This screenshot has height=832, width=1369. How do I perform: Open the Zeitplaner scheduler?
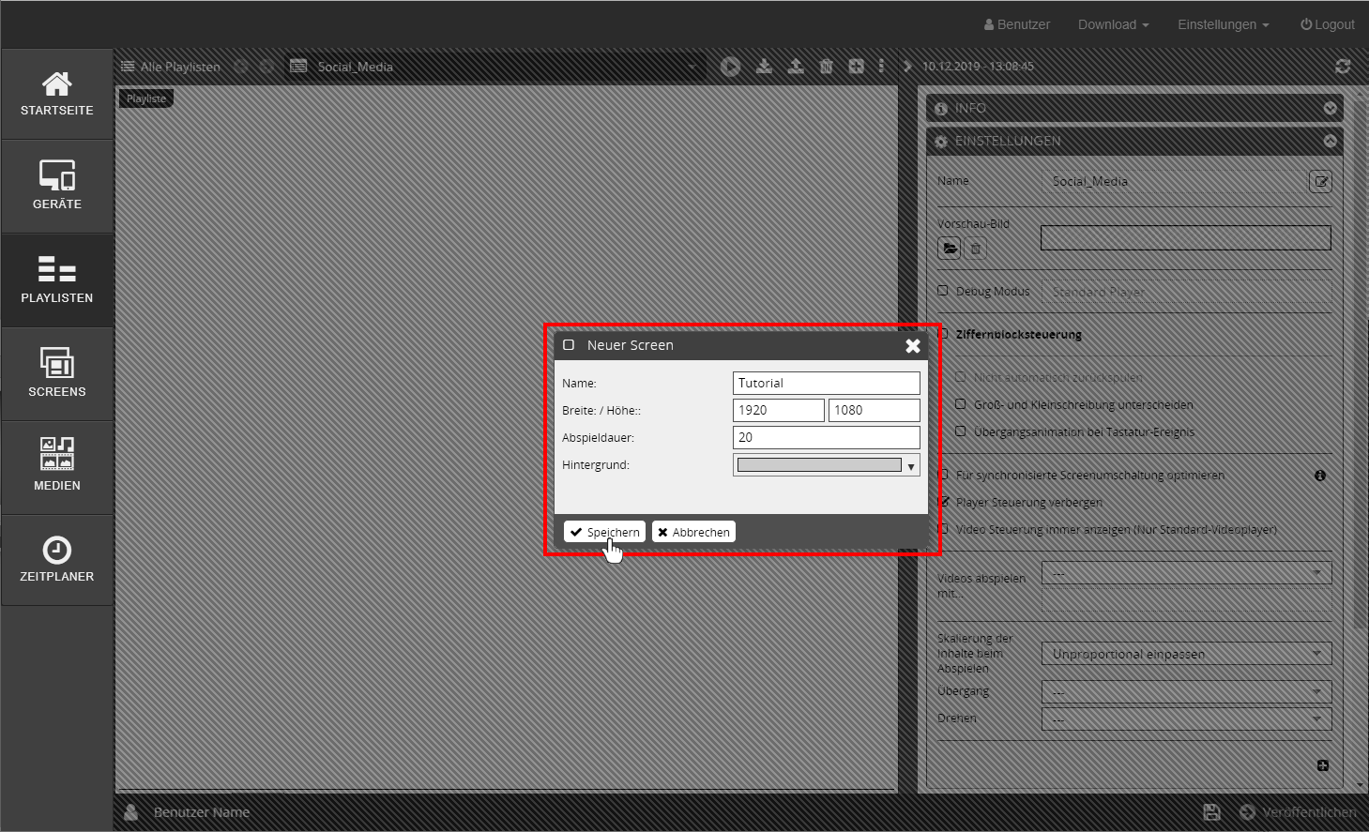point(57,560)
